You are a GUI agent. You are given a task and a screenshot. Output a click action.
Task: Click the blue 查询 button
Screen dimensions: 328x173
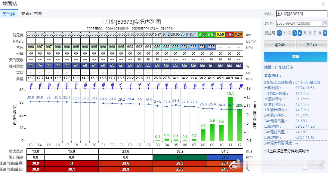click(x=296, y=56)
